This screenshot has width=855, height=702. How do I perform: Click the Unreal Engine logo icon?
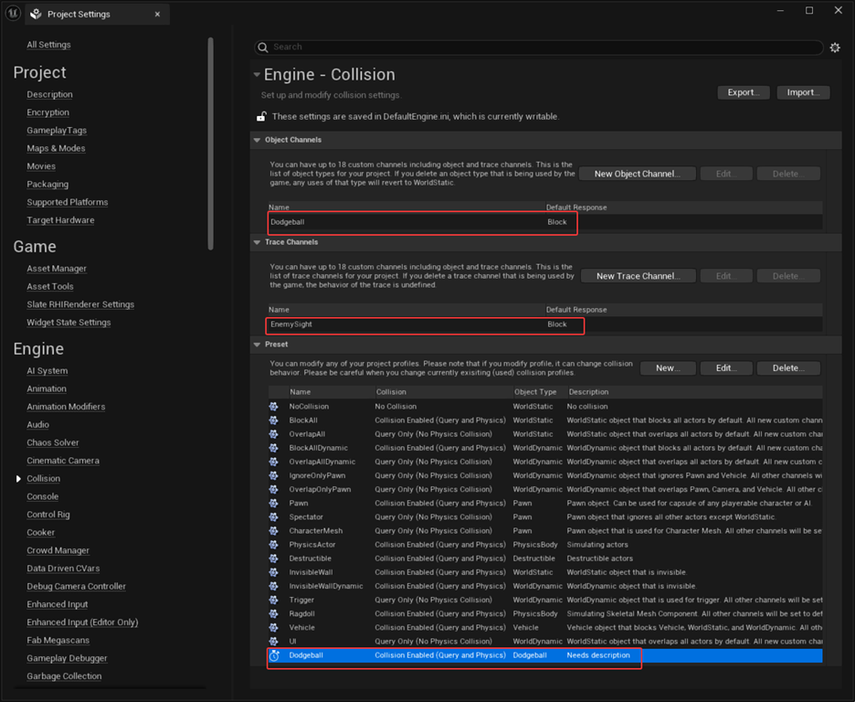tap(13, 13)
